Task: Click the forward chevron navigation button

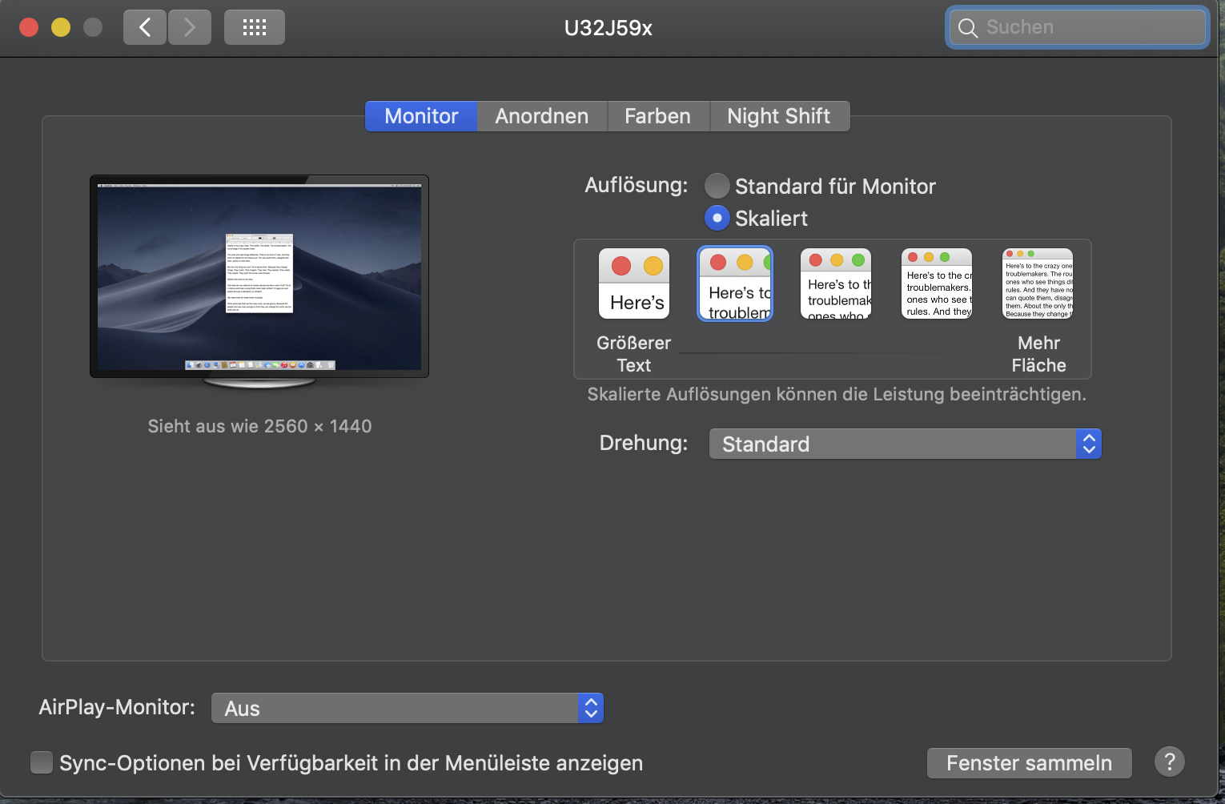Action: pyautogui.click(x=190, y=27)
